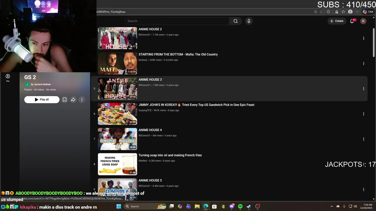Open Task View in taskbar
376x211 pixels.
[172, 206]
